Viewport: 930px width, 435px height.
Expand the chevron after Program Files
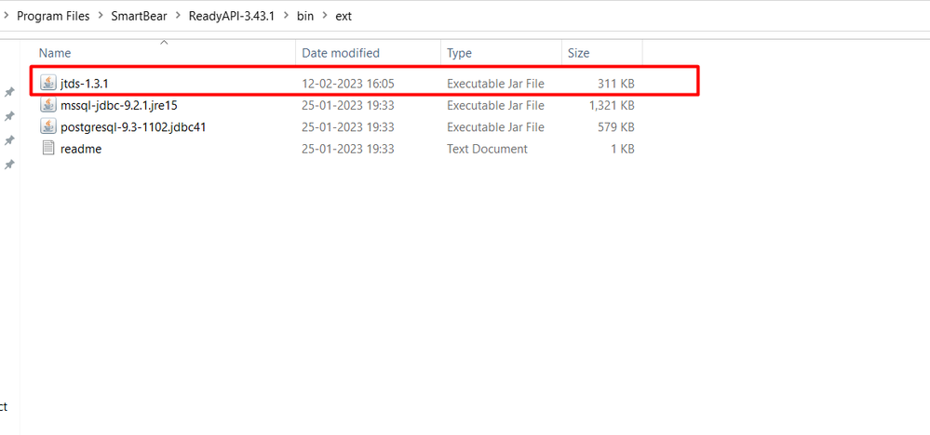[101, 16]
